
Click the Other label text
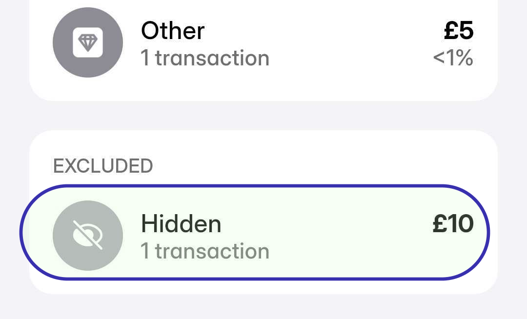[x=173, y=31]
